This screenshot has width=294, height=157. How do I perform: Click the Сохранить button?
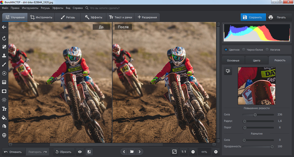tap(253, 17)
